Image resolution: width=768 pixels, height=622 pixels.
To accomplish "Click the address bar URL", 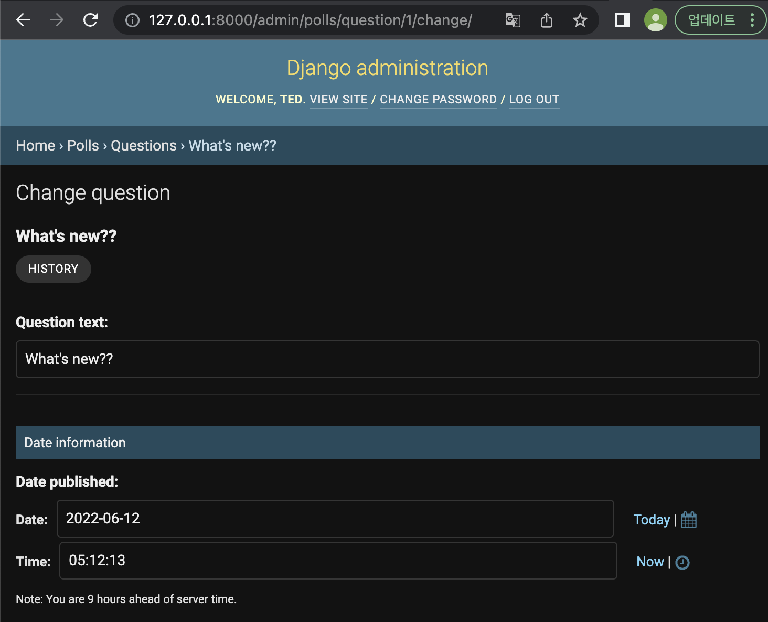I will tap(311, 20).
